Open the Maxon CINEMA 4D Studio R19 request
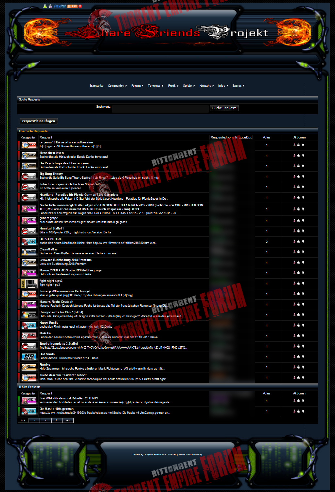335x492 pixels. click(x=70, y=270)
